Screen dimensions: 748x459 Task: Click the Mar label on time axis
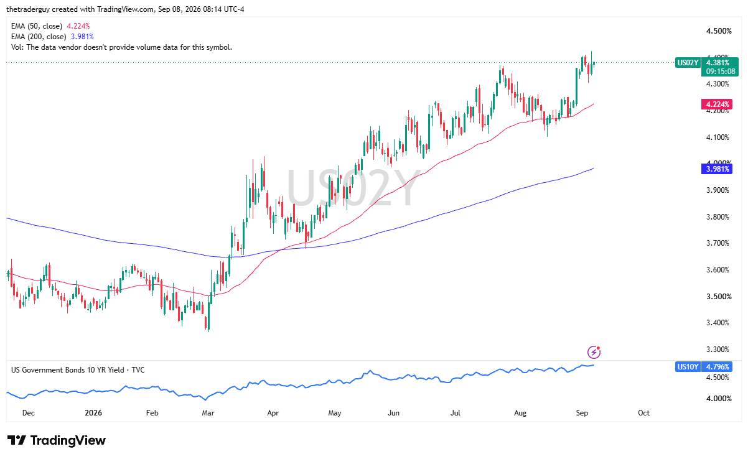pos(207,413)
